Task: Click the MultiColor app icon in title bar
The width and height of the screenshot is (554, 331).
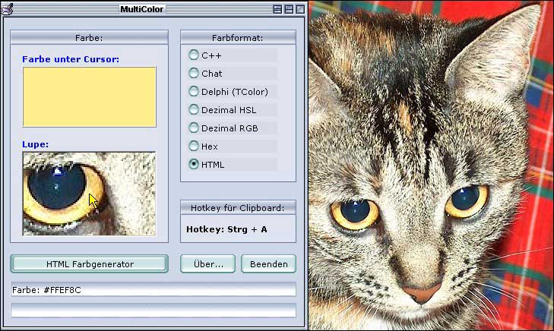Action: pos(7,8)
